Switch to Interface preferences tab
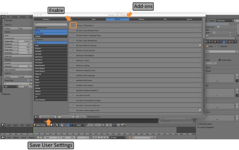 tap(46, 19)
